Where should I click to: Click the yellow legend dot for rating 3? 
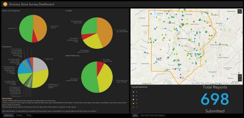click(x=133, y=100)
